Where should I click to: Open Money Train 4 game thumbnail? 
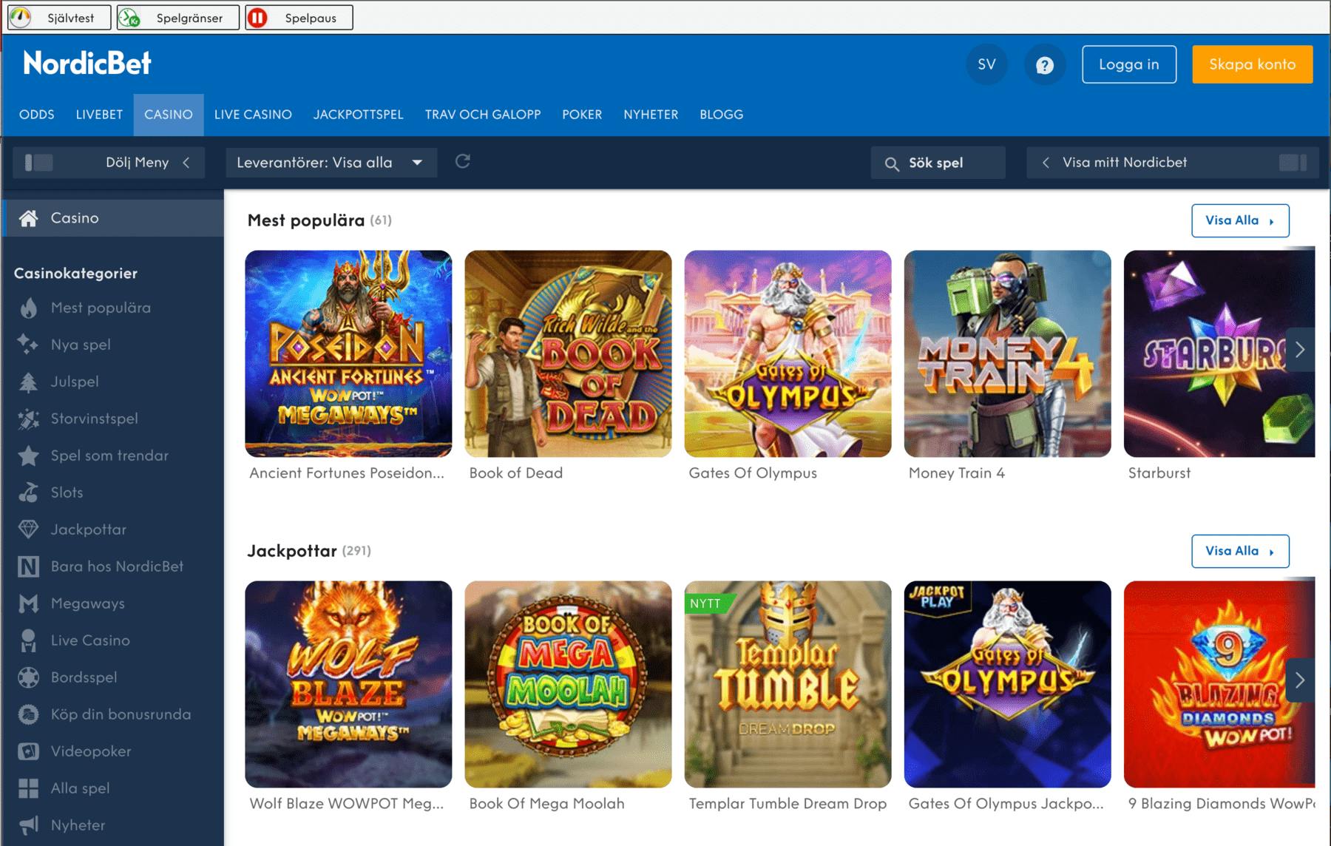coord(1007,353)
